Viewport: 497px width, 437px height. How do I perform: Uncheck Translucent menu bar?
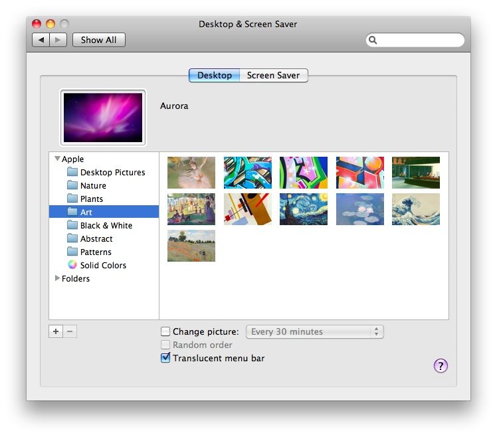click(x=165, y=358)
